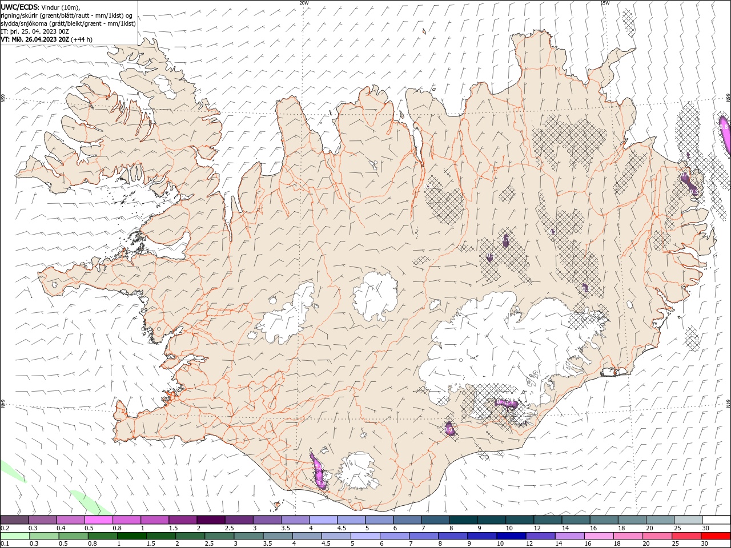Viewport: 731px width, 548px height.
Task: Pick the palest green 0.1–0.3 rain legend swatch
Action: pyautogui.click(x=14, y=536)
